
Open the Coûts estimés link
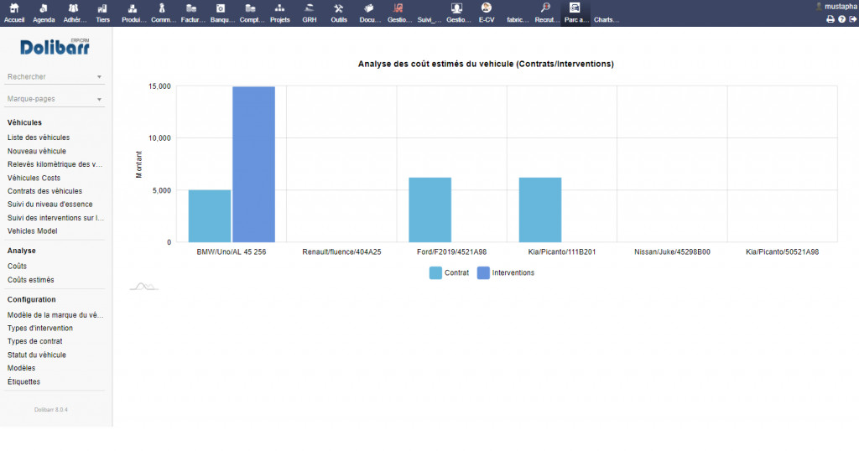(31, 280)
